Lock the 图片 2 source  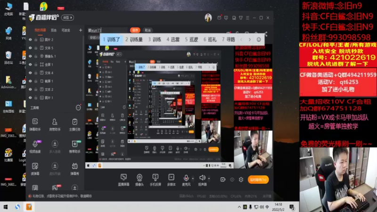[36, 40]
